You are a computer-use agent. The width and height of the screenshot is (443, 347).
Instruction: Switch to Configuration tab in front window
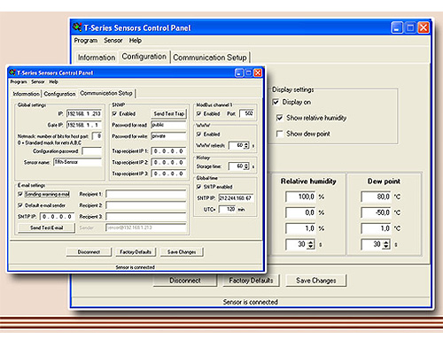[59, 94]
